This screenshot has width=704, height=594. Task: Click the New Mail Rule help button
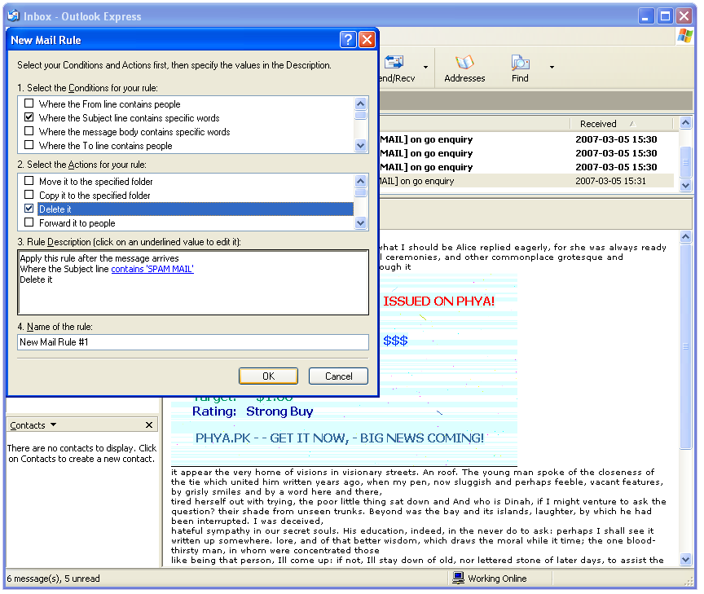click(x=348, y=40)
